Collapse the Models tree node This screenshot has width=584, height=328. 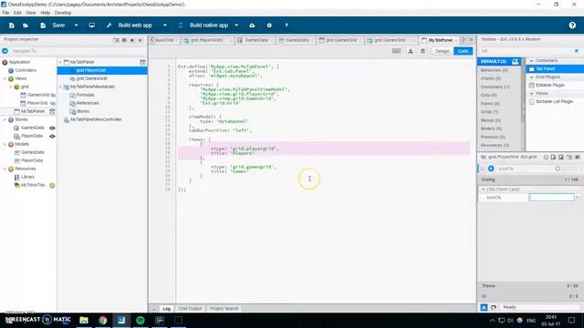pyautogui.click(x=5, y=144)
